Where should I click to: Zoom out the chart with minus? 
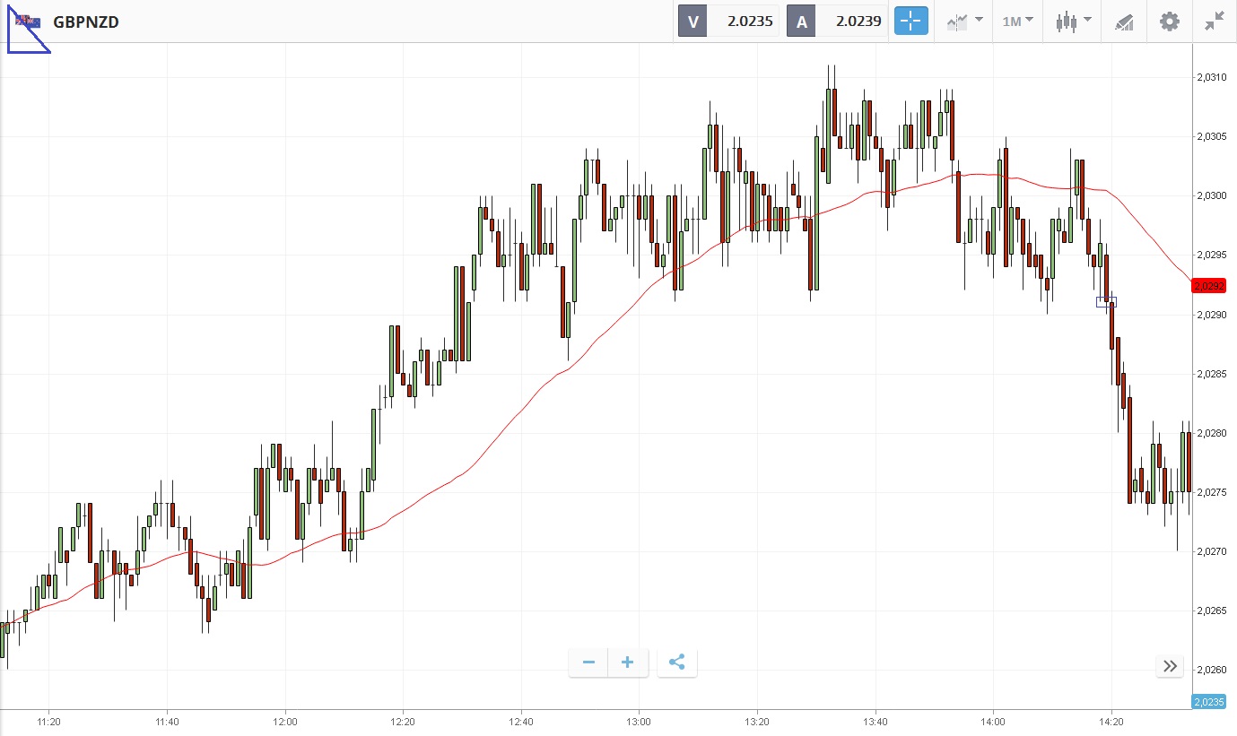pyautogui.click(x=588, y=662)
